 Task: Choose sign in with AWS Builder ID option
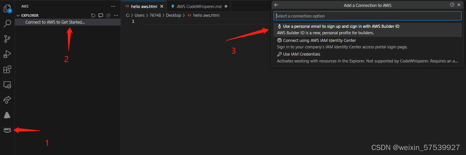(x=368, y=30)
